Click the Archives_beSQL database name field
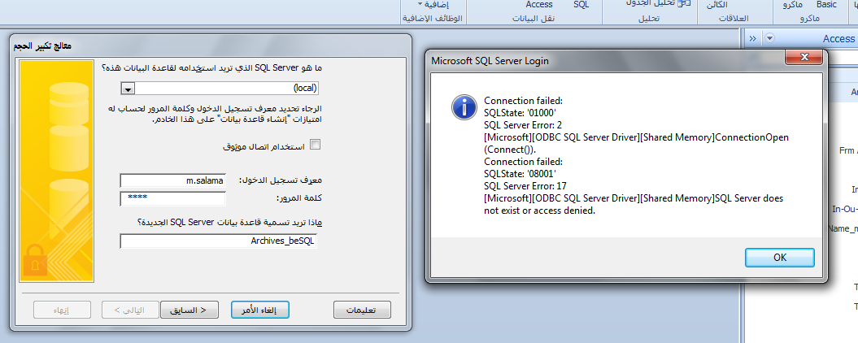 coord(219,241)
